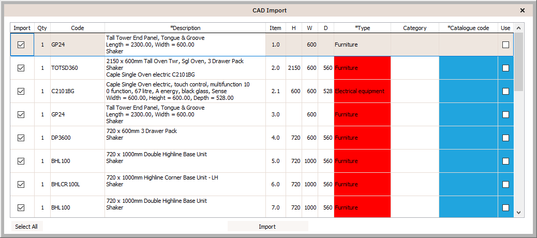
Task: Click scrollbar up arrow in table
Action: 518,28
